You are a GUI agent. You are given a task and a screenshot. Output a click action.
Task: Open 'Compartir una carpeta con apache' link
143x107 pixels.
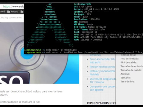[102, 88]
